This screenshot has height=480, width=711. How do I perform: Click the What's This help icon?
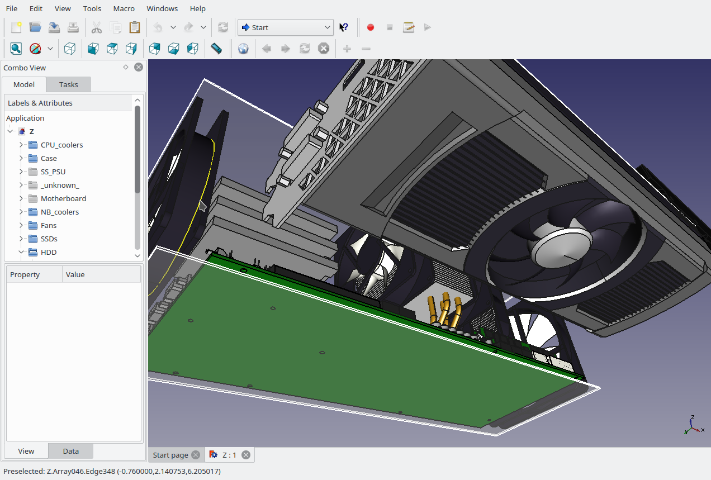(344, 27)
